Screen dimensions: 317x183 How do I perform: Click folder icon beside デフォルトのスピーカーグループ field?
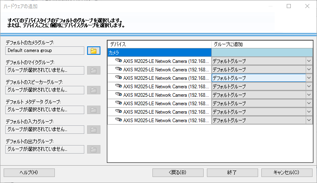94,90
